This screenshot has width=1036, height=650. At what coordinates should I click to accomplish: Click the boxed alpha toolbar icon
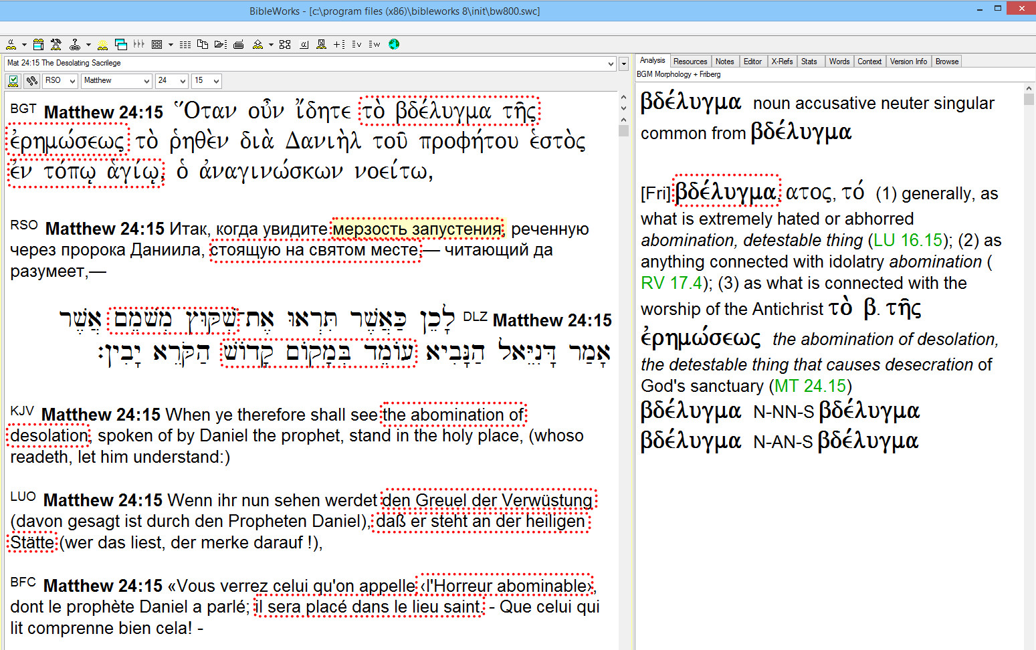[304, 44]
